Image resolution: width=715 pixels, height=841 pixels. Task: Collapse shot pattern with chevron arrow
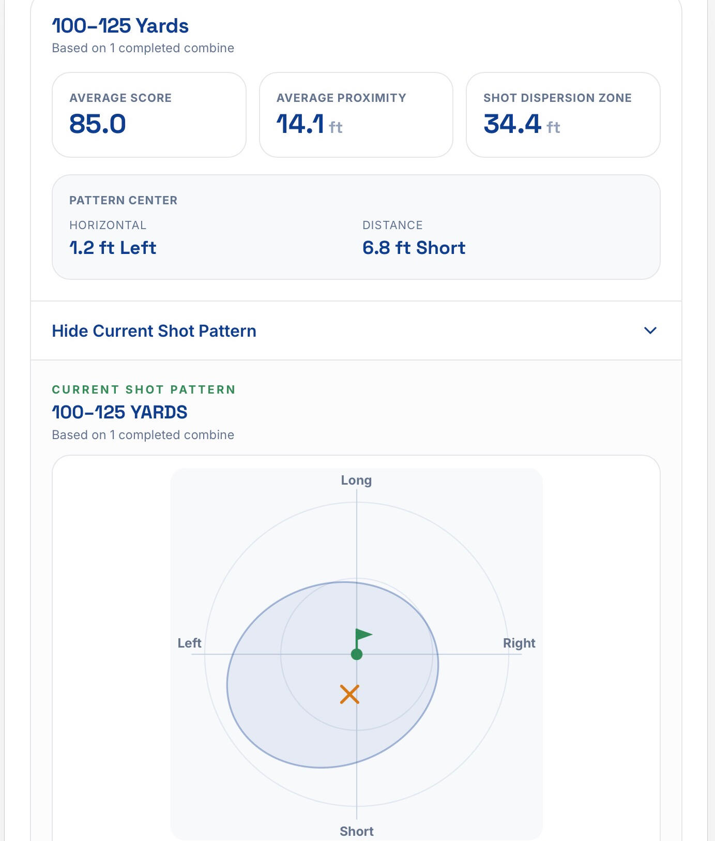pyautogui.click(x=650, y=331)
